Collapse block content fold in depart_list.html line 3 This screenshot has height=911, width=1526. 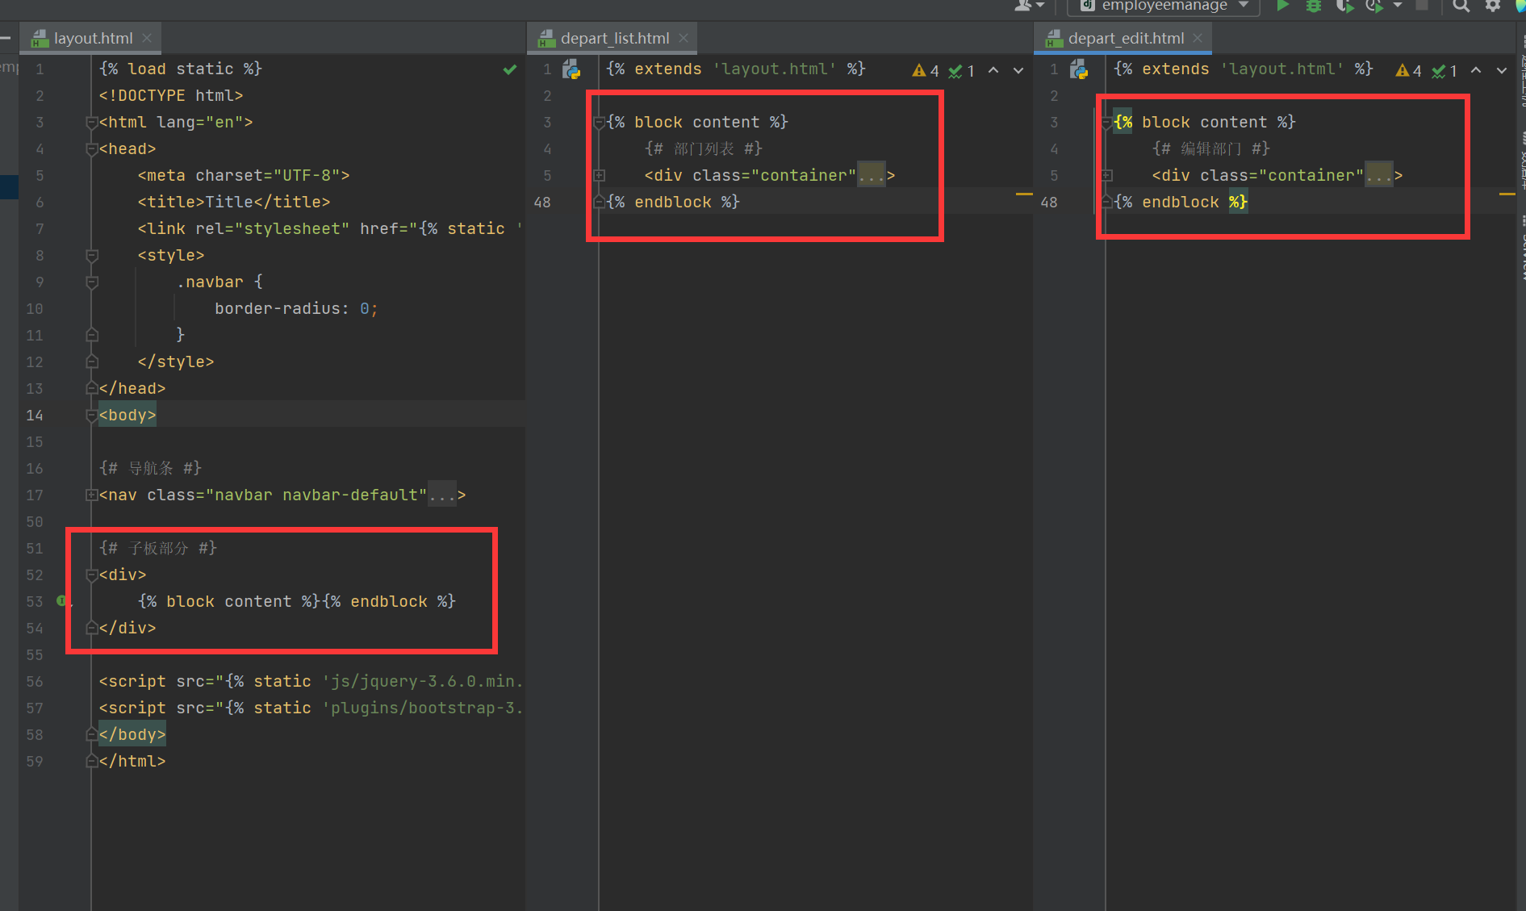600,123
